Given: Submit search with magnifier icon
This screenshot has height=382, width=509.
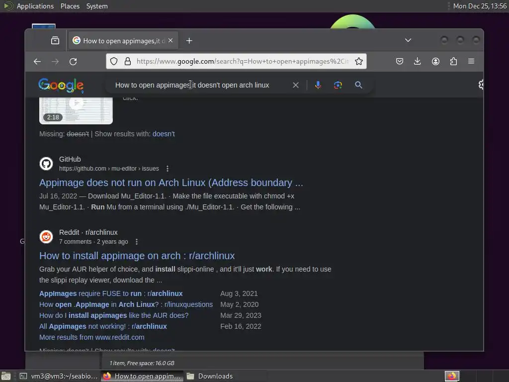Looking at the screenshot, I should point(358,85).
